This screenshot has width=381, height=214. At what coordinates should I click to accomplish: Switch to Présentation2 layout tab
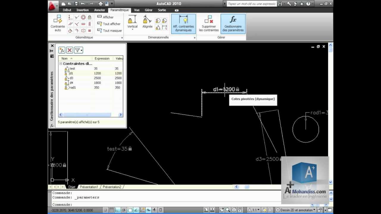(x=112, y=187)
